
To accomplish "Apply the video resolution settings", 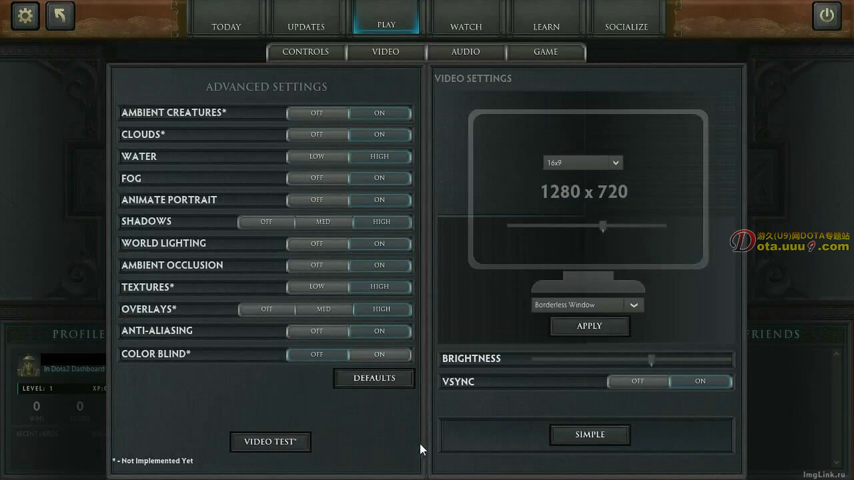I will tap(589, 326).
